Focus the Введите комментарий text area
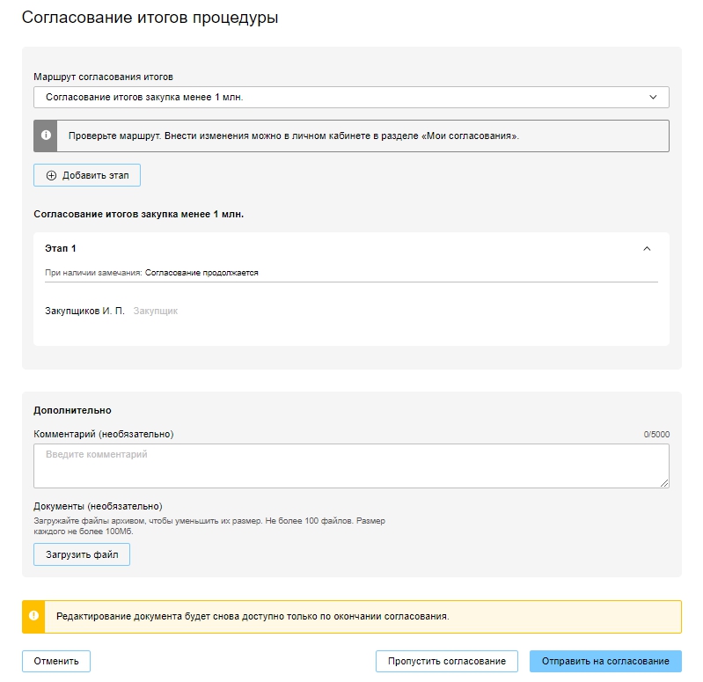The image size is (703, 682). (351, 466)
